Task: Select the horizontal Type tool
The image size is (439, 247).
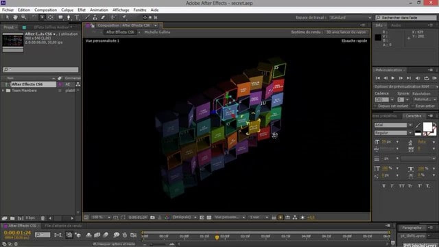Action: tap(77, 17)
